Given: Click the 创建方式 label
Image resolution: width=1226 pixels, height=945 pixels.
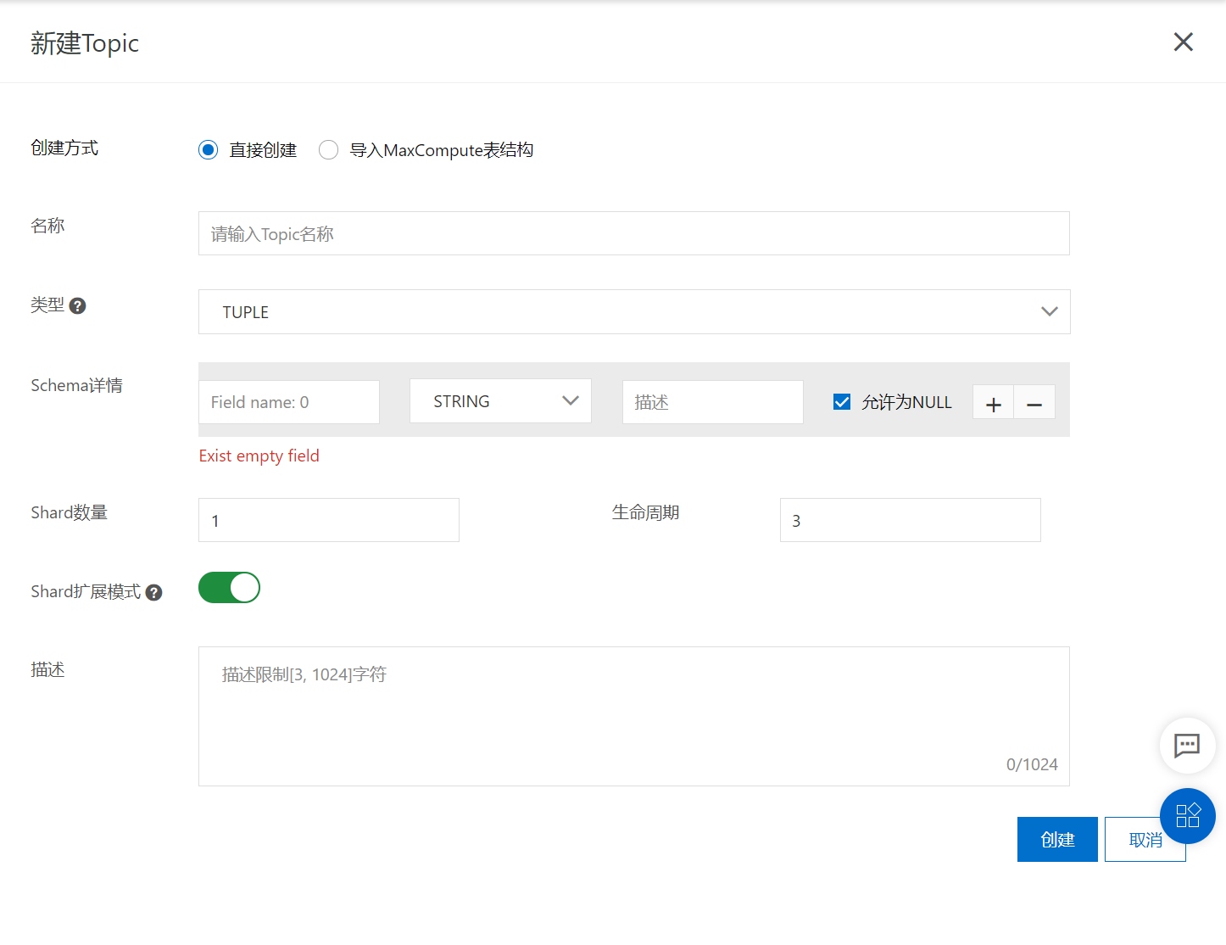Looking at the screenshot, I should (x=64, y=148).
